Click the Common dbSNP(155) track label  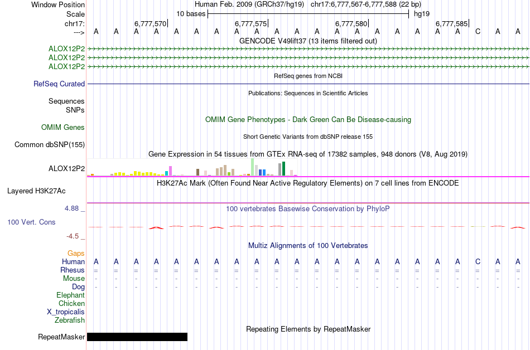(49, 144)
